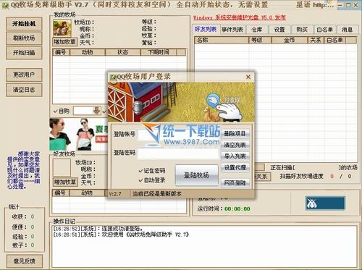Open the red Windows 系统安装维护光盘 link
The image size is (362, 270).
click(240, 17)
